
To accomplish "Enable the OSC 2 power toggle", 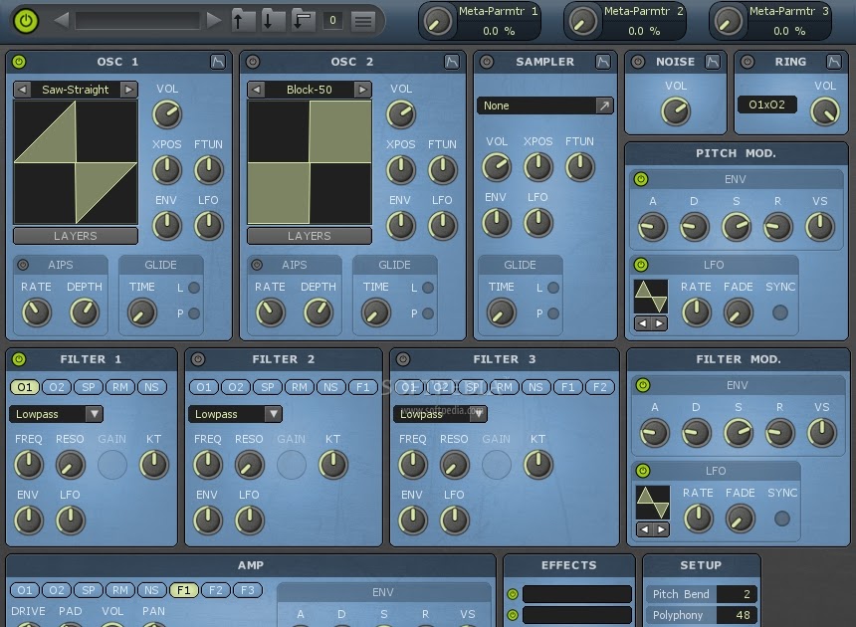I will [x=253, y=62].
